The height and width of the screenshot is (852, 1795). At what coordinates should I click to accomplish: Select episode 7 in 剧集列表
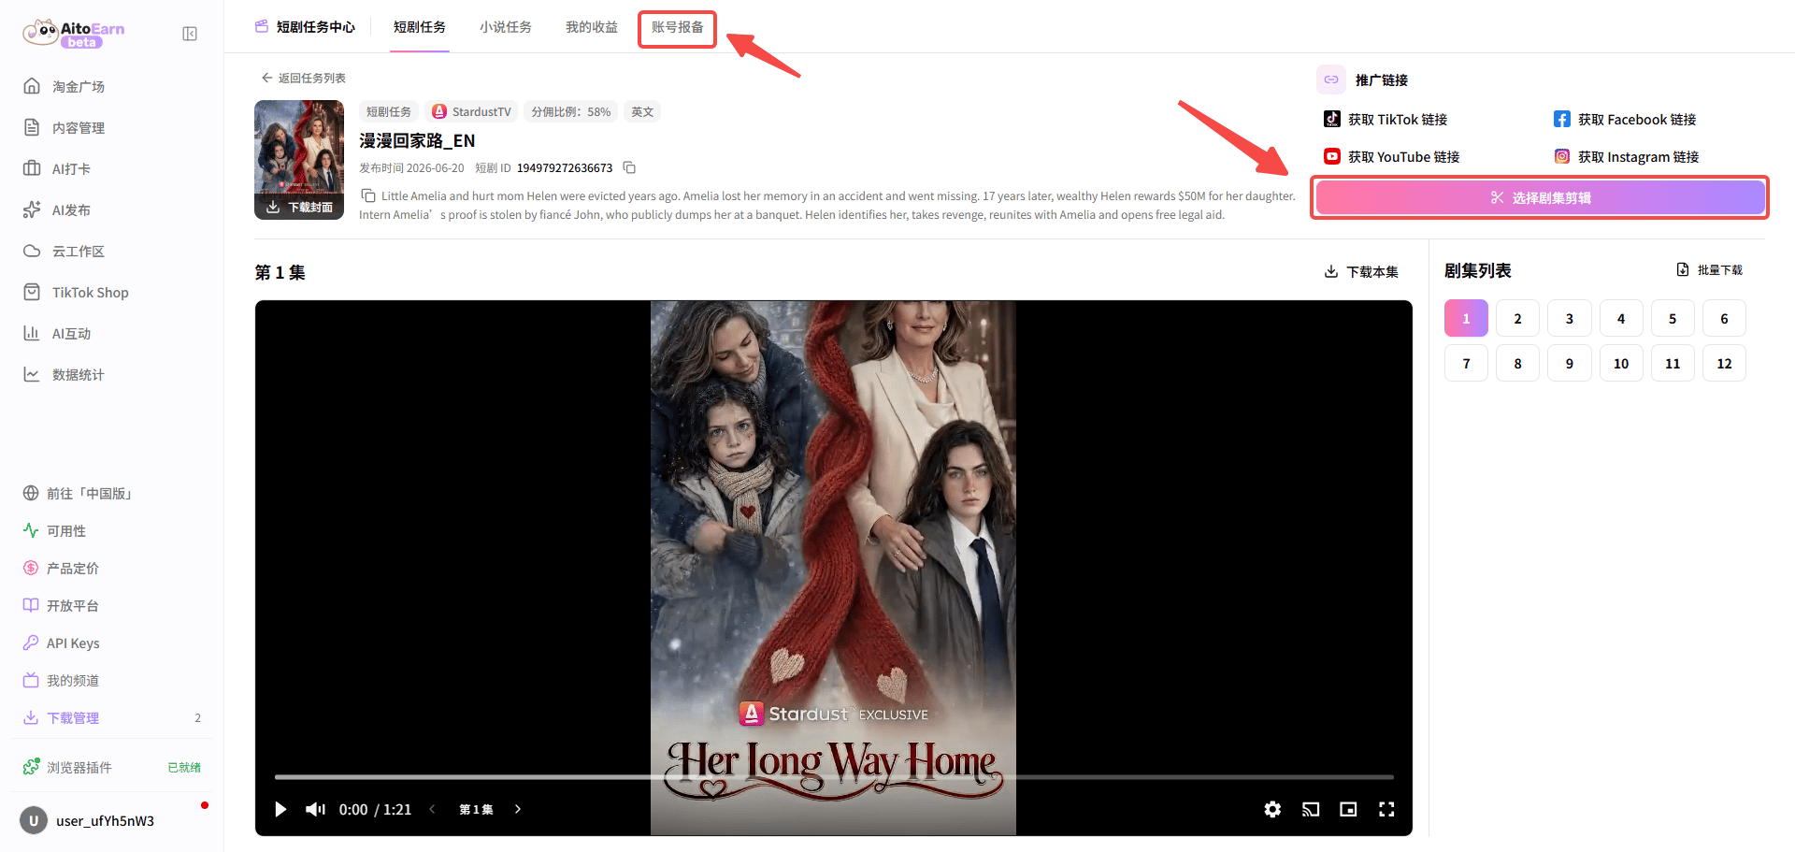click(1466, 363)
